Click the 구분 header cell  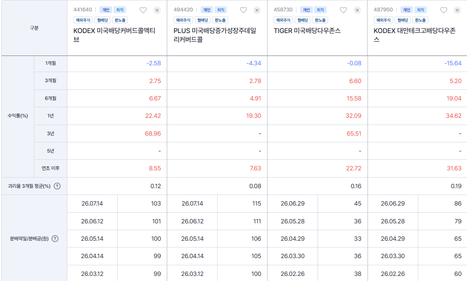pos(34,28)
